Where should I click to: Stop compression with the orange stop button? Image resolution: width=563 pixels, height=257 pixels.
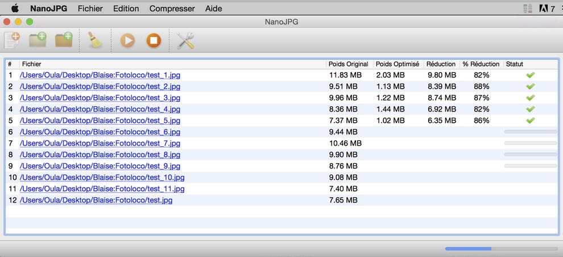(x=154, y=40)
